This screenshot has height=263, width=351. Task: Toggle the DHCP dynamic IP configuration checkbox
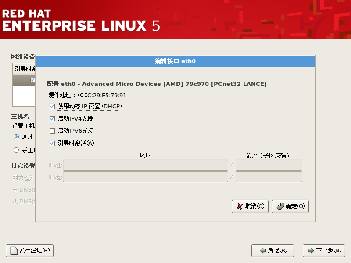pos(52,107)
